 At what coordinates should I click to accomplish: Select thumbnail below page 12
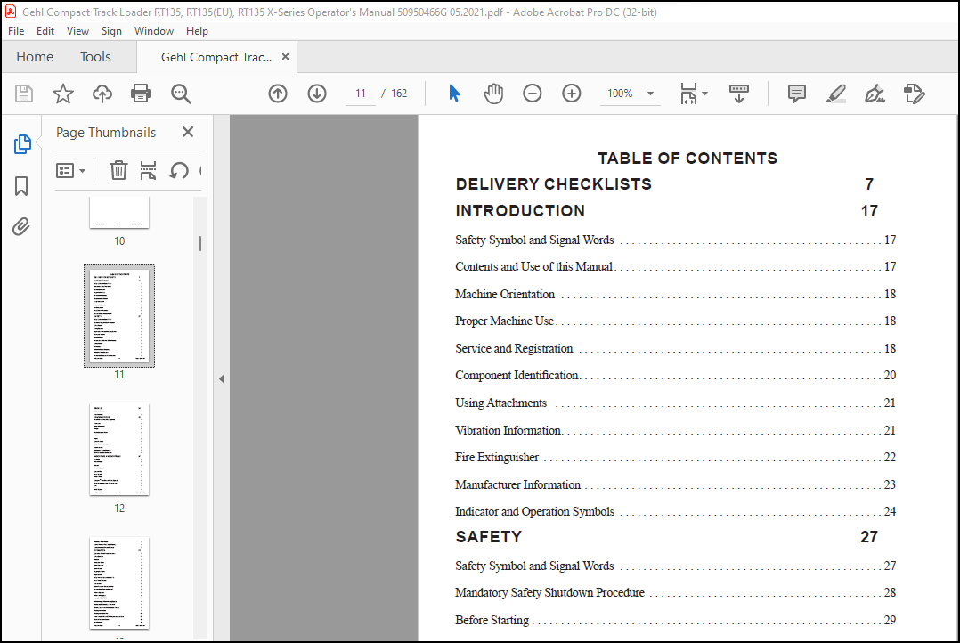[x=119, y=583]
